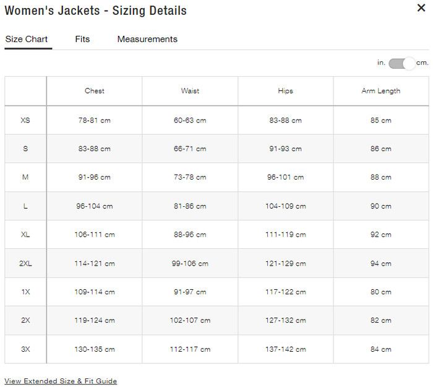This screenshot has height=392, width=433.
Task: Click the 137-142 cm hips cell
Action: tap(285, 349)
